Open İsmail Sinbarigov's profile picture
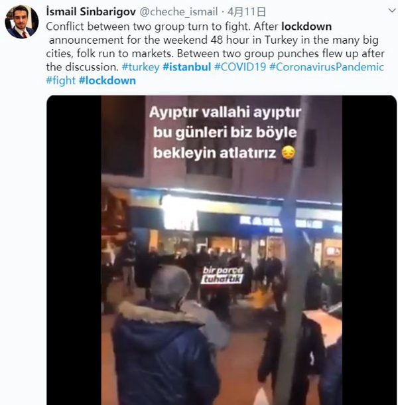 coord(22,22)
